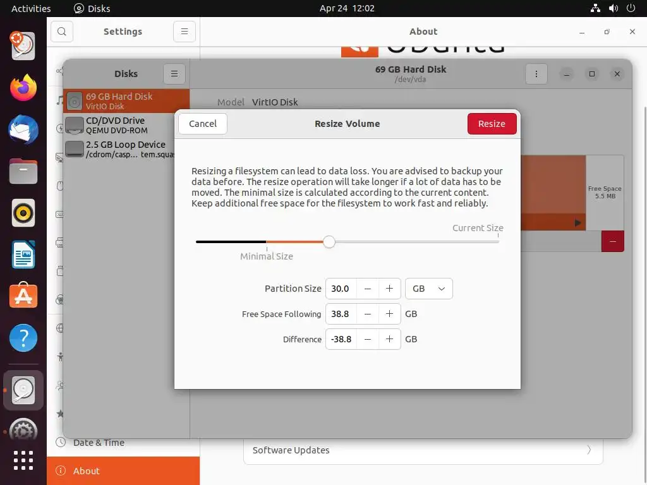This screenshot has width=647, height=485.
Task: Launch the Ubuntu installer from the dock
Action: (x=23, y=45)
